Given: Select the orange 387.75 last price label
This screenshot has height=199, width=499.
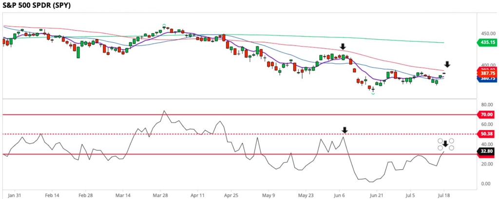Looking at the screenshot, I should [x=487, y=73].
